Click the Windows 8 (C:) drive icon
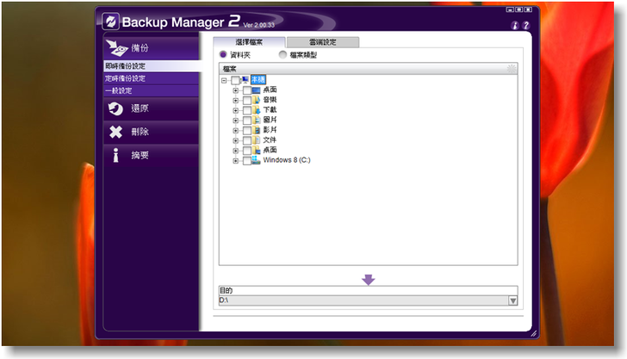Image resolution: width=627 pixels, height=359 pixels. pos(256,160)
